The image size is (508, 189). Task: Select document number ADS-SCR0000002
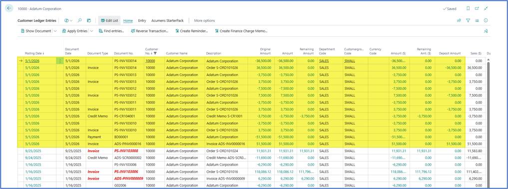pos(128,158)
